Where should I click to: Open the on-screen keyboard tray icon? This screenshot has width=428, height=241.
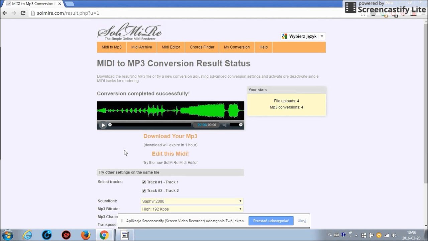click(336, 235)
